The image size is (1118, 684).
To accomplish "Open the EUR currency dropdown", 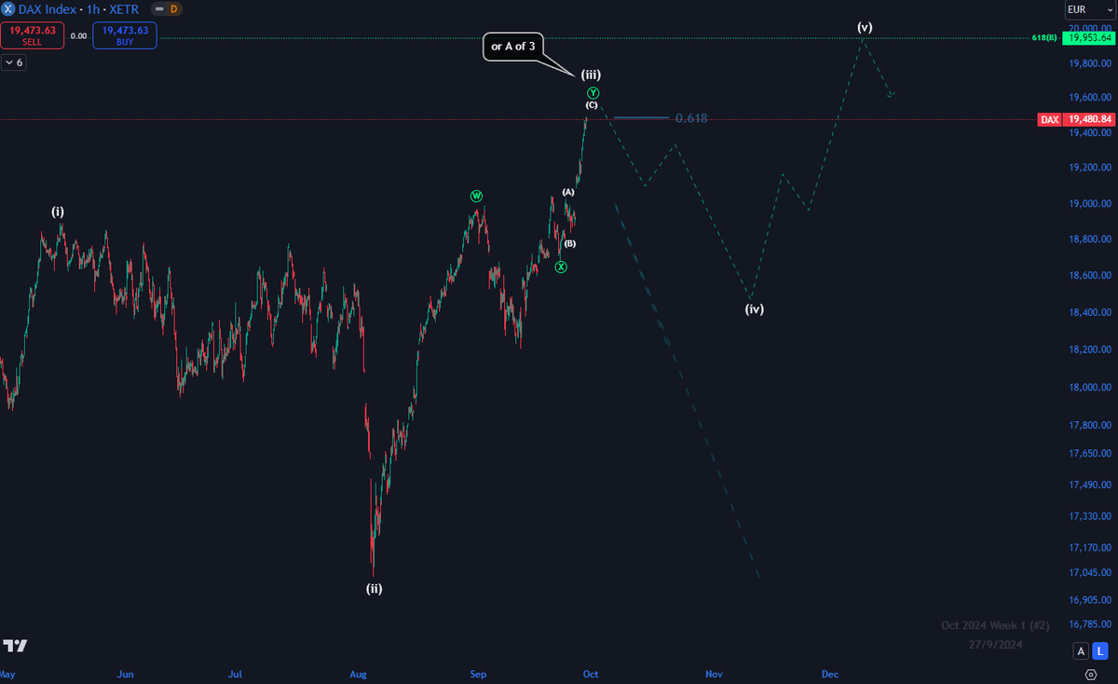I will click(x=1089, y=9).
